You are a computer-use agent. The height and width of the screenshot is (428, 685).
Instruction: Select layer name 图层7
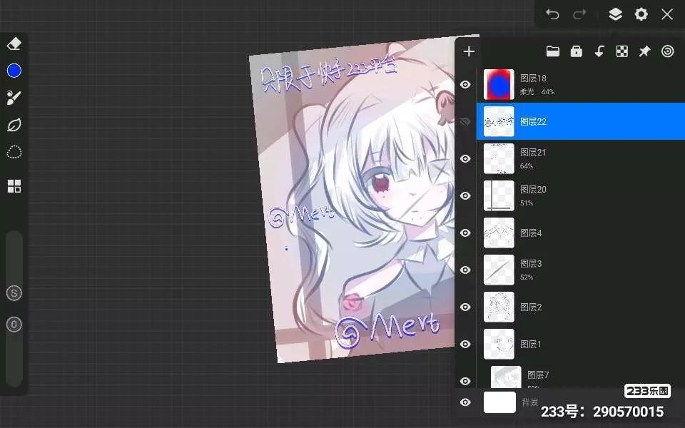point(538,374)
